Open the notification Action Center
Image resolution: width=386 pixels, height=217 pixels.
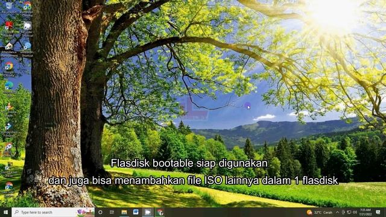click(x=378, y=212)
